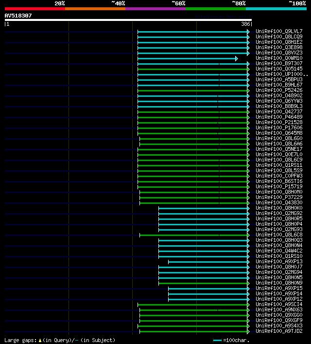Viewport: 311px width, 344px height.
Task: Select label UniRef100_P52426
Action: 279,90
